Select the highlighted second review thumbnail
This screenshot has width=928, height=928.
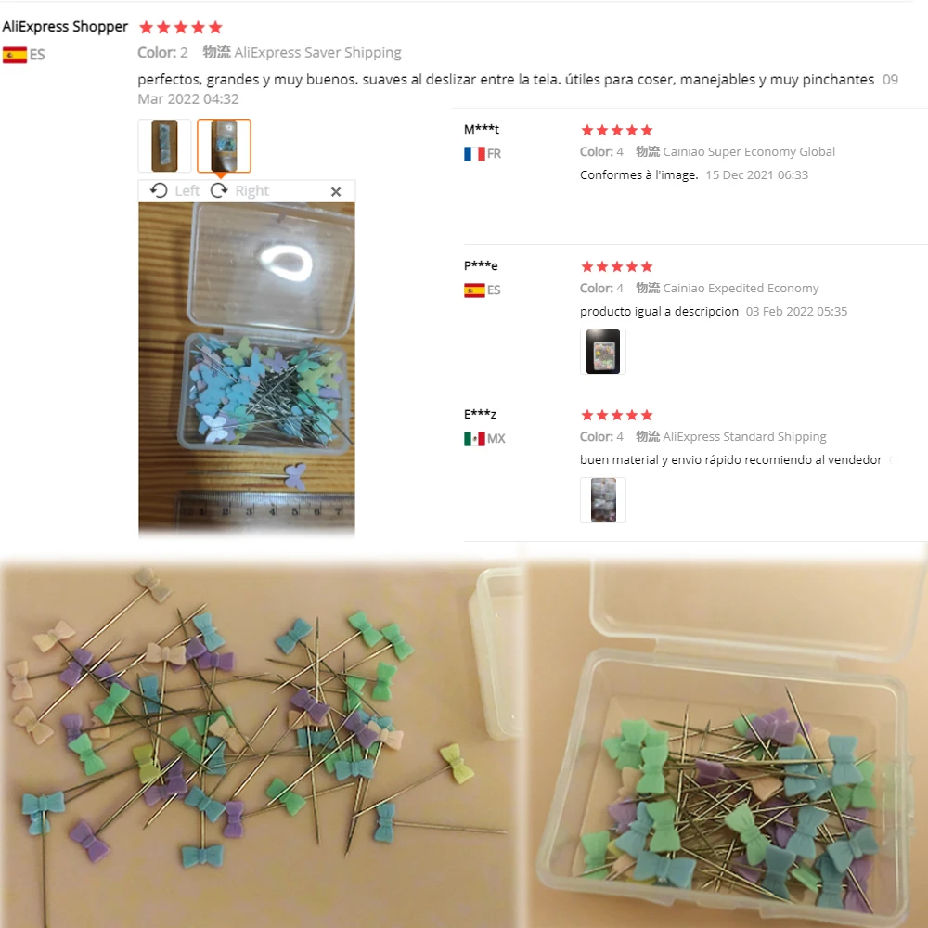(224, 146)
